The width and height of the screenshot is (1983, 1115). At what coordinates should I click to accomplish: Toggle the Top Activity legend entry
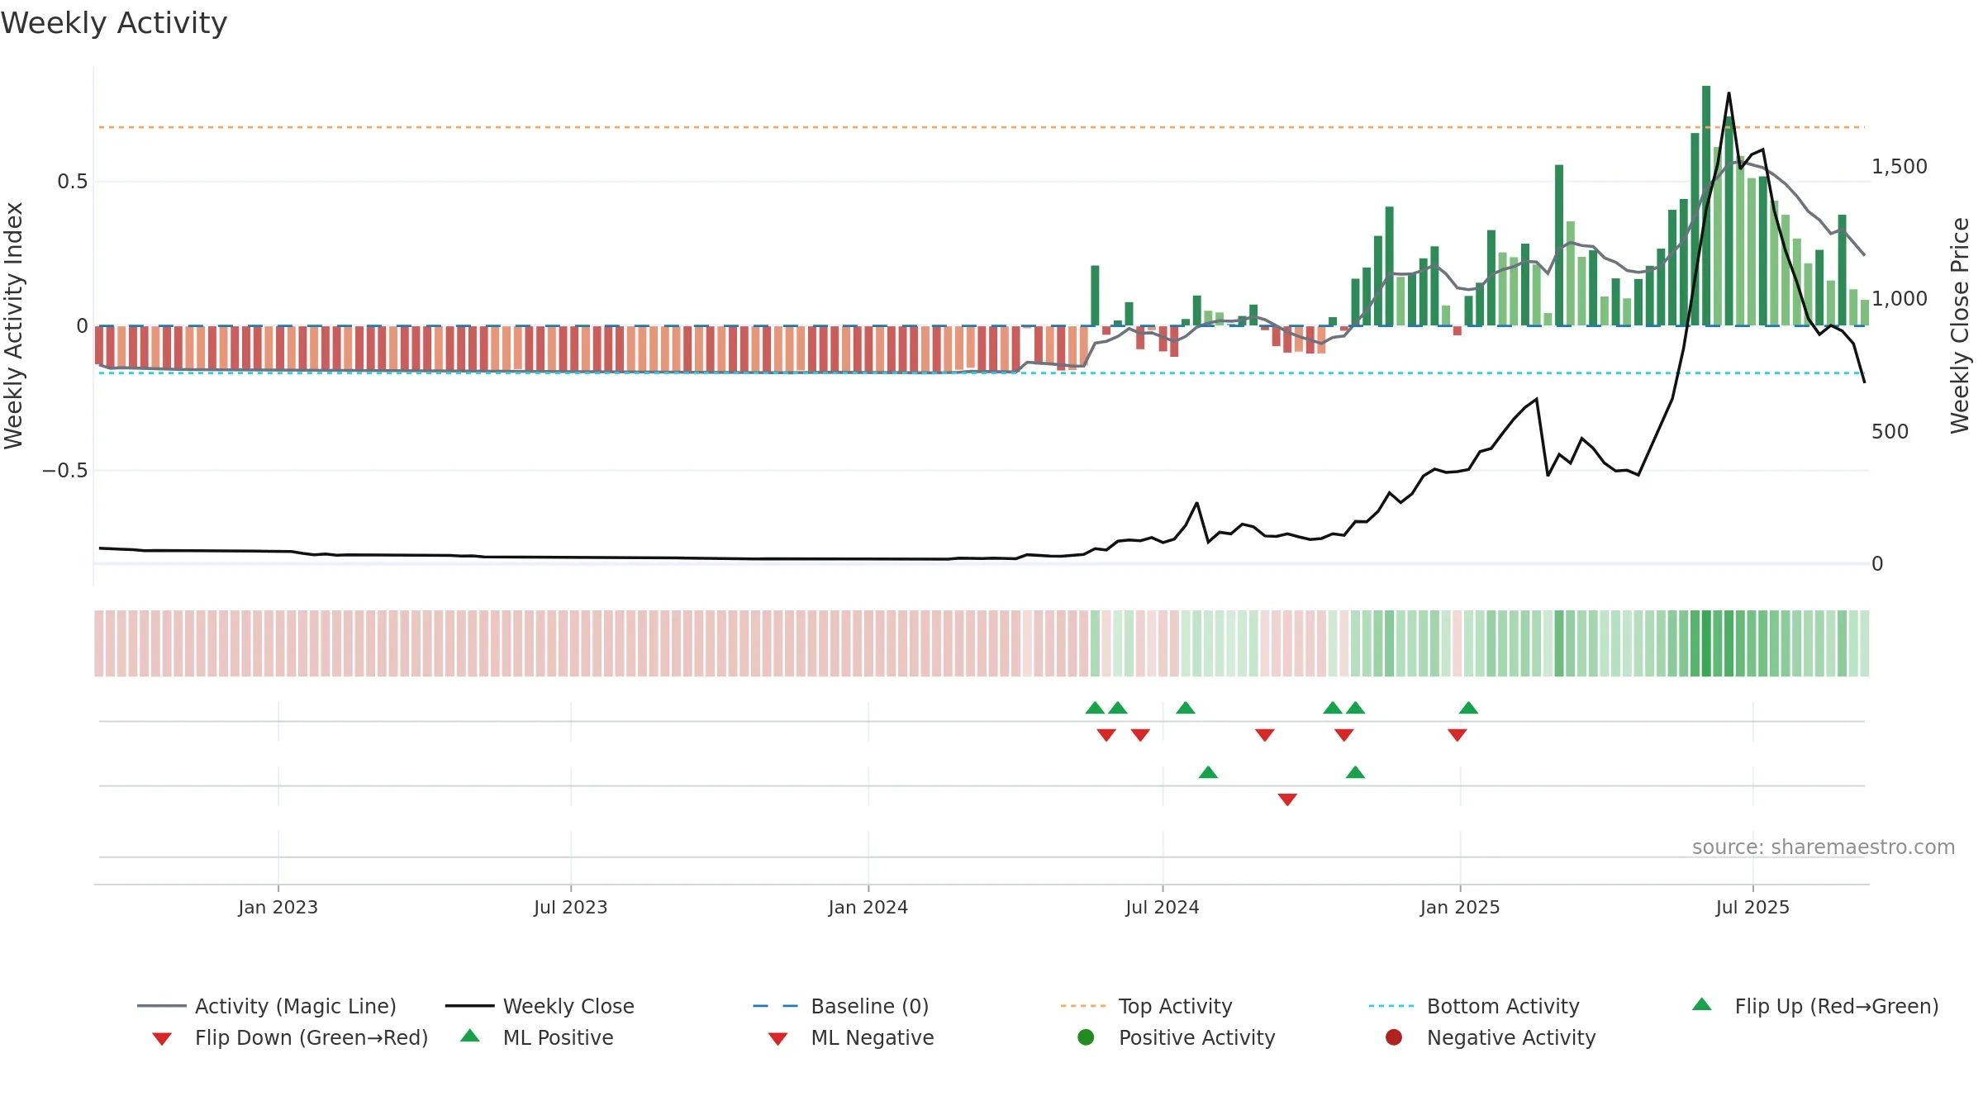click(1146, 1006)
